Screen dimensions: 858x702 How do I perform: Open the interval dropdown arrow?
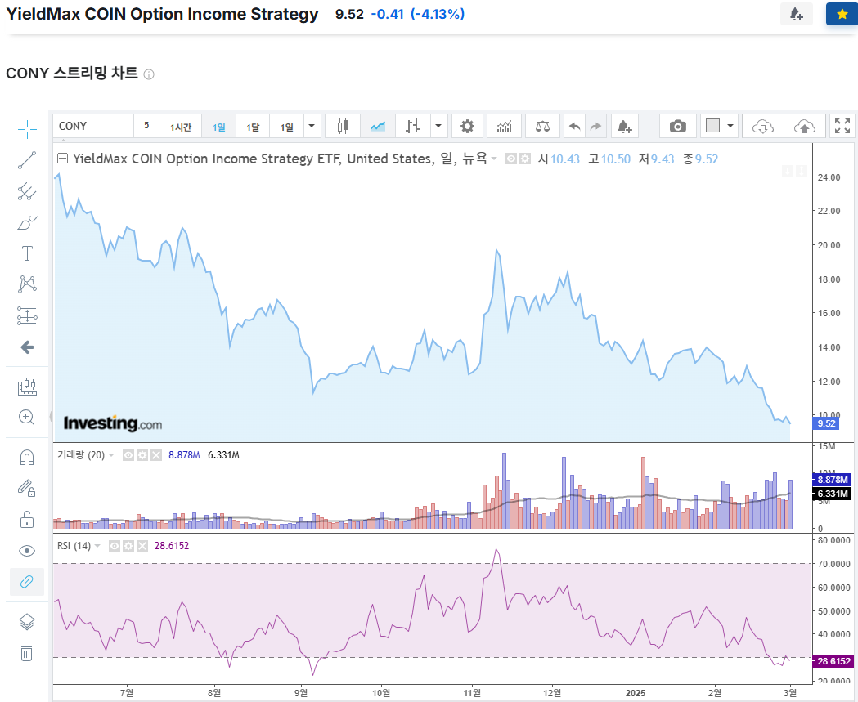(312, 127)
